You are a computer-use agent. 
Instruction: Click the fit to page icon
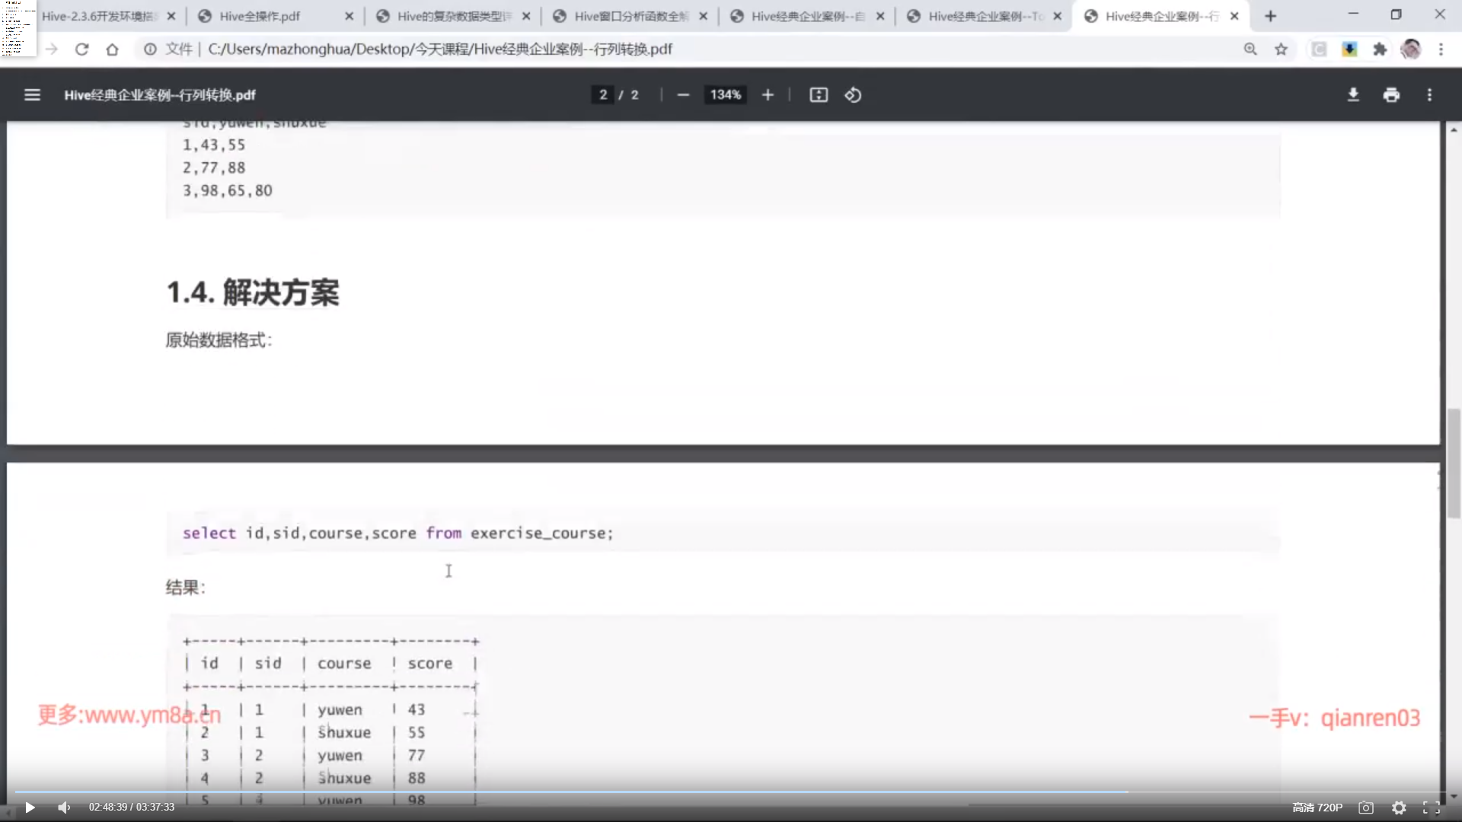(x=819, y=95)
